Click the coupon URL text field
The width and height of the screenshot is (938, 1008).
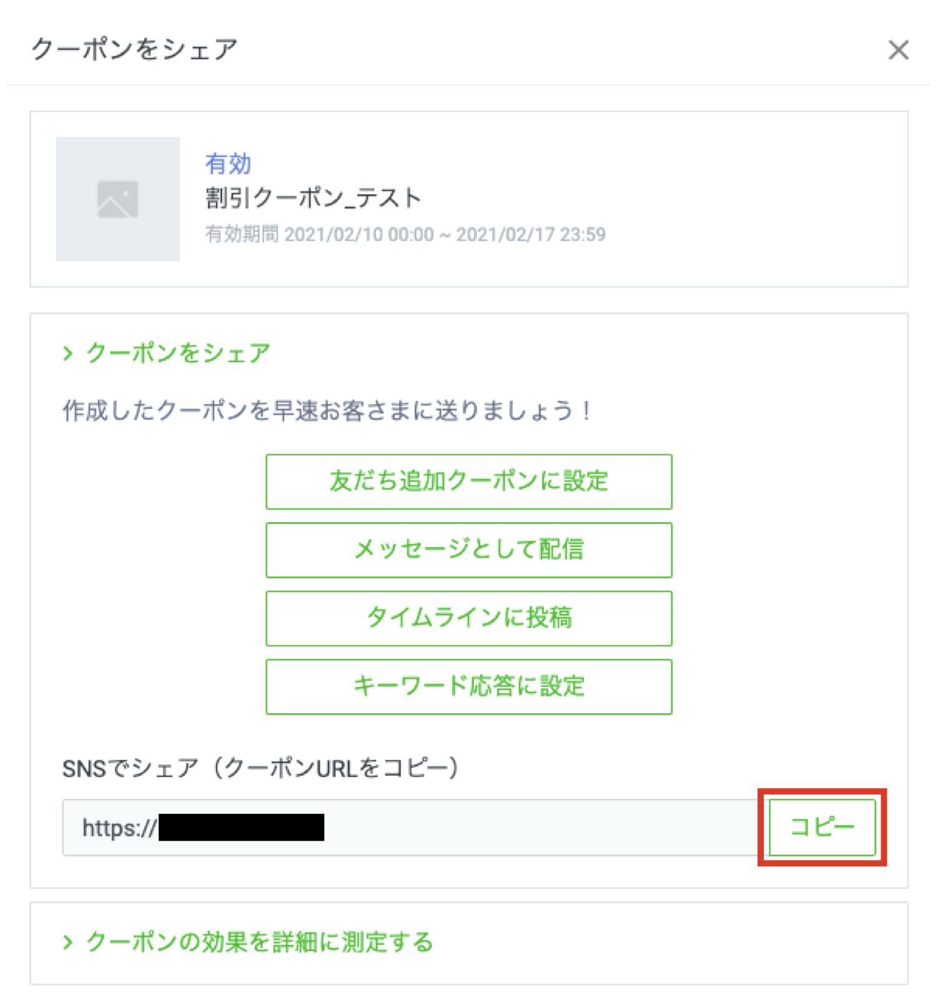click(412, 828)
